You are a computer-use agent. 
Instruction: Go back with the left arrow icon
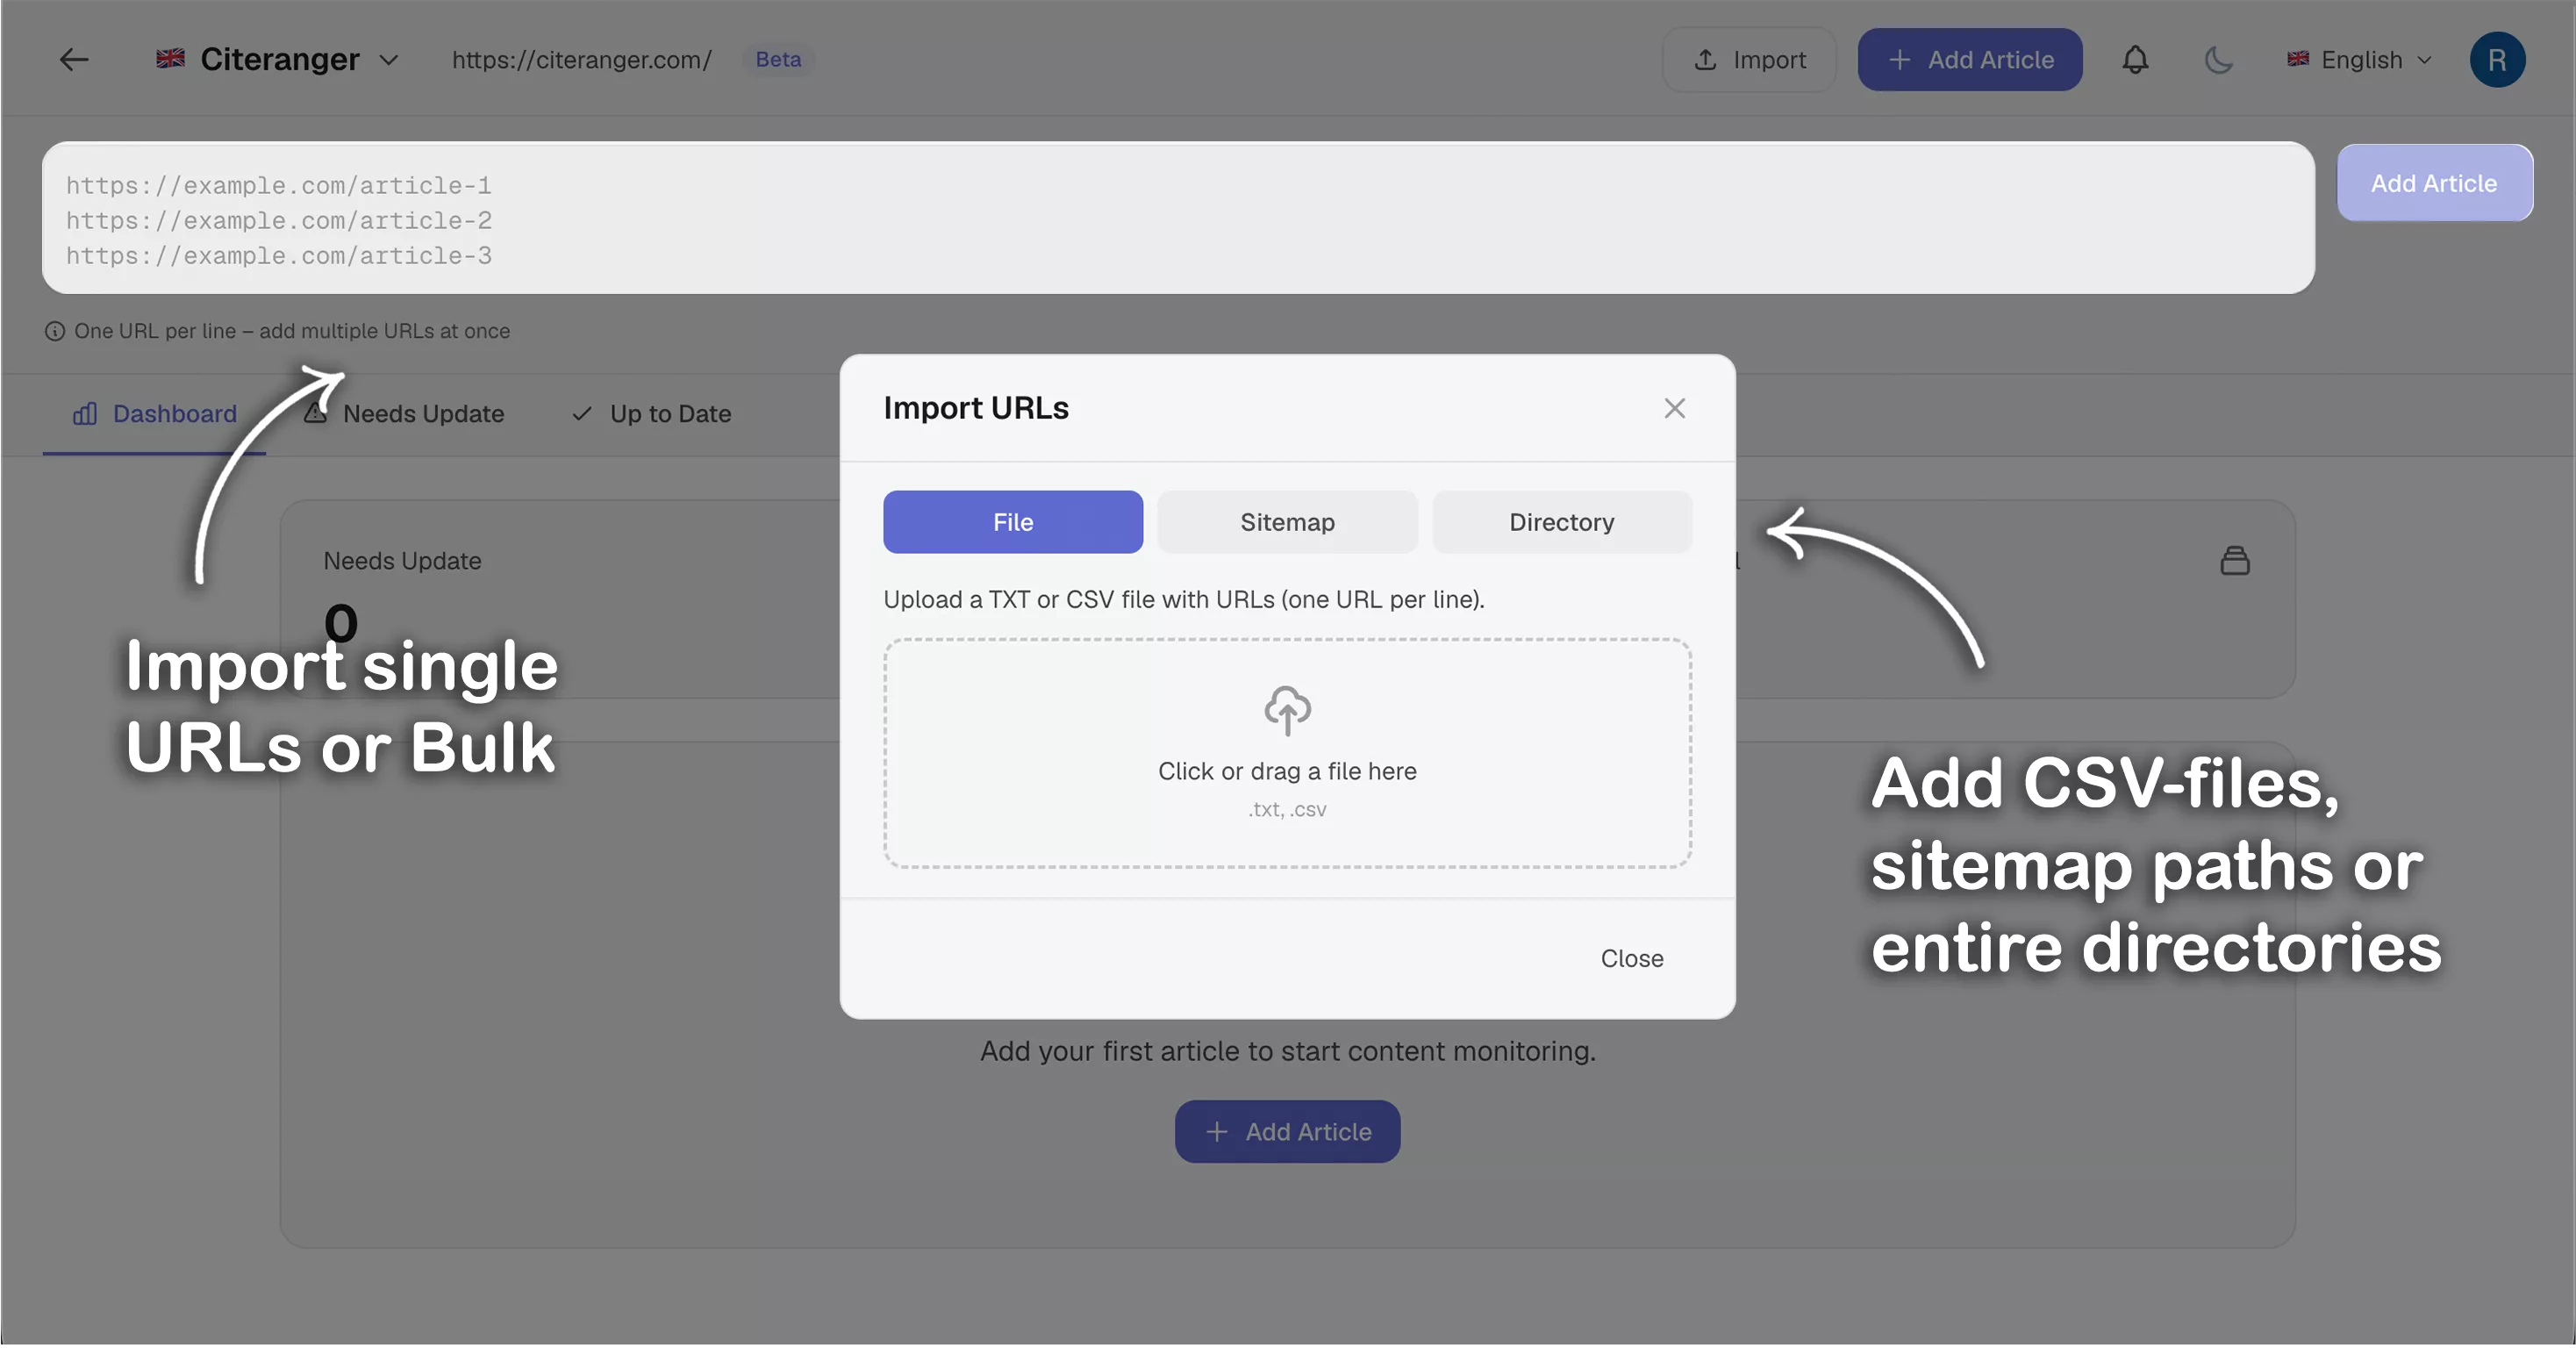click(x=74, y=60)
